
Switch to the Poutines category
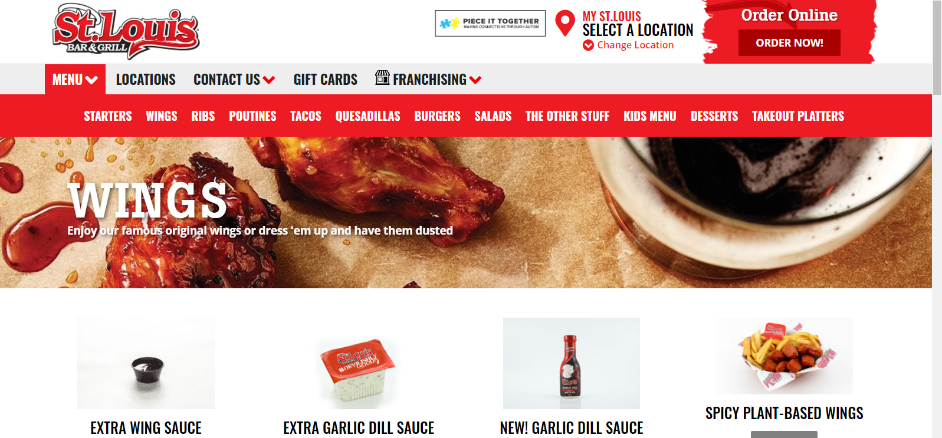pos(252,116)
